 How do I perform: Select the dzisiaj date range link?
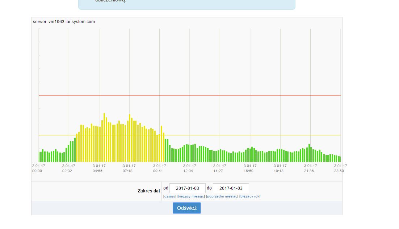(x=169, y=196)
